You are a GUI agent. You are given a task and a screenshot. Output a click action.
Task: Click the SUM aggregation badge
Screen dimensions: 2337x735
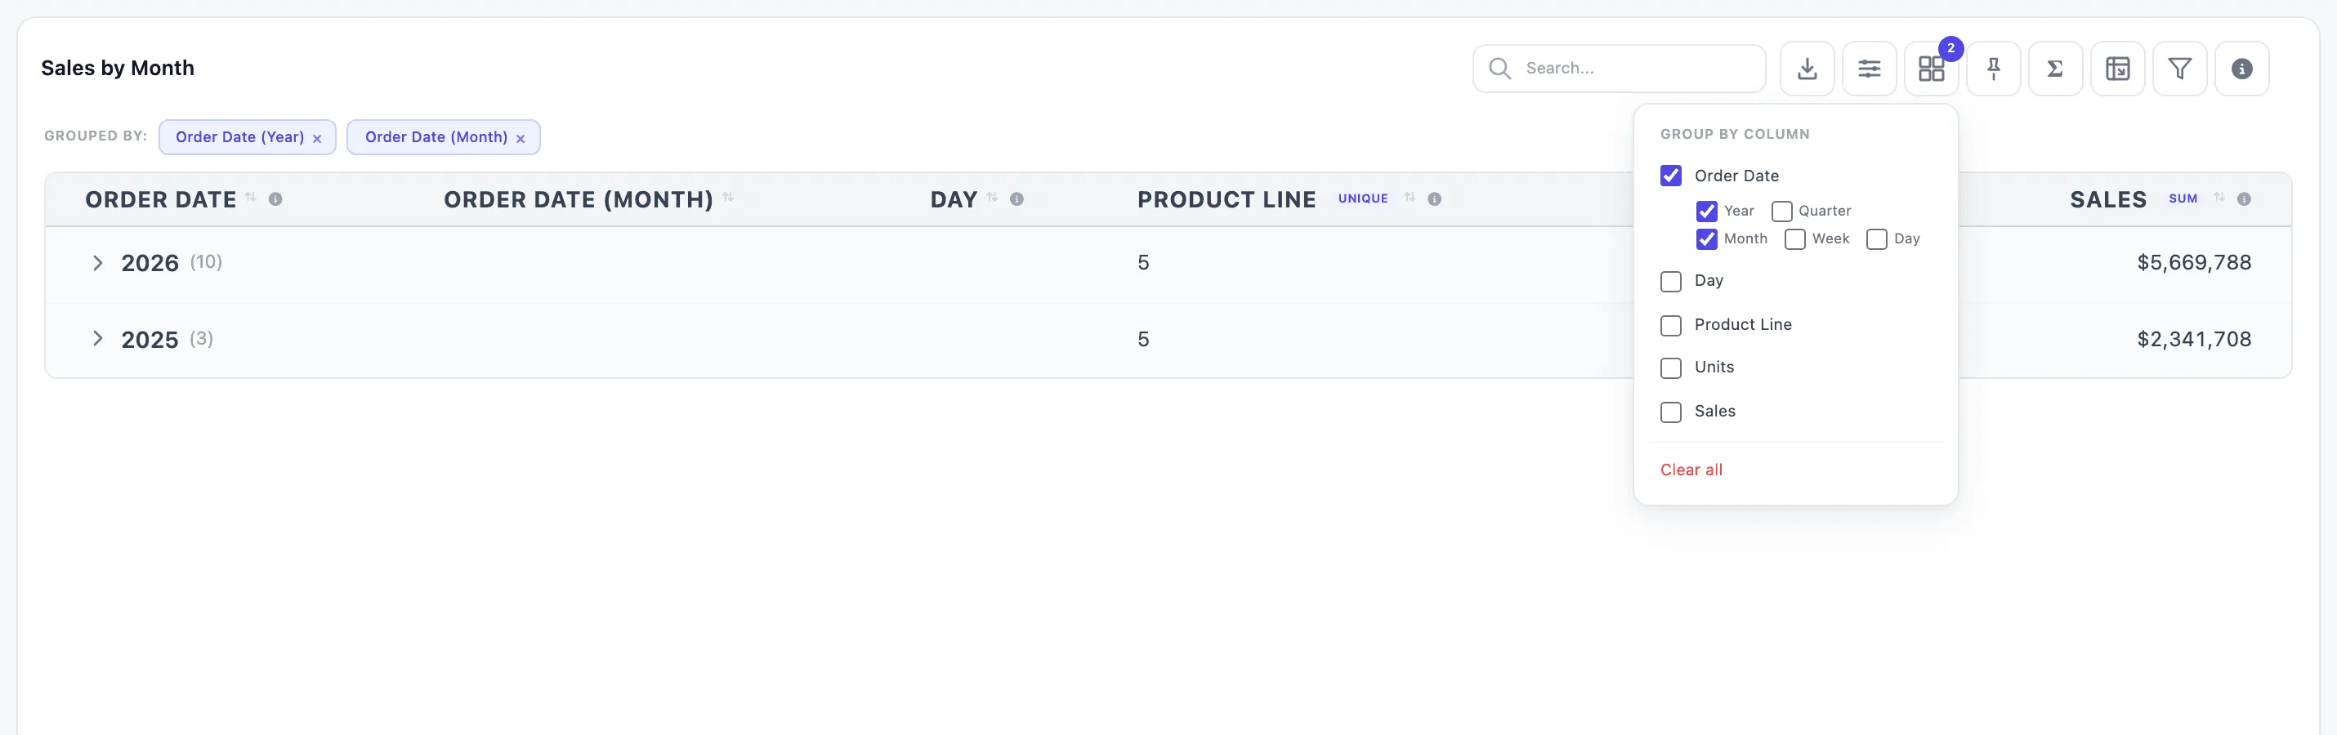(x=2183, y=198)
